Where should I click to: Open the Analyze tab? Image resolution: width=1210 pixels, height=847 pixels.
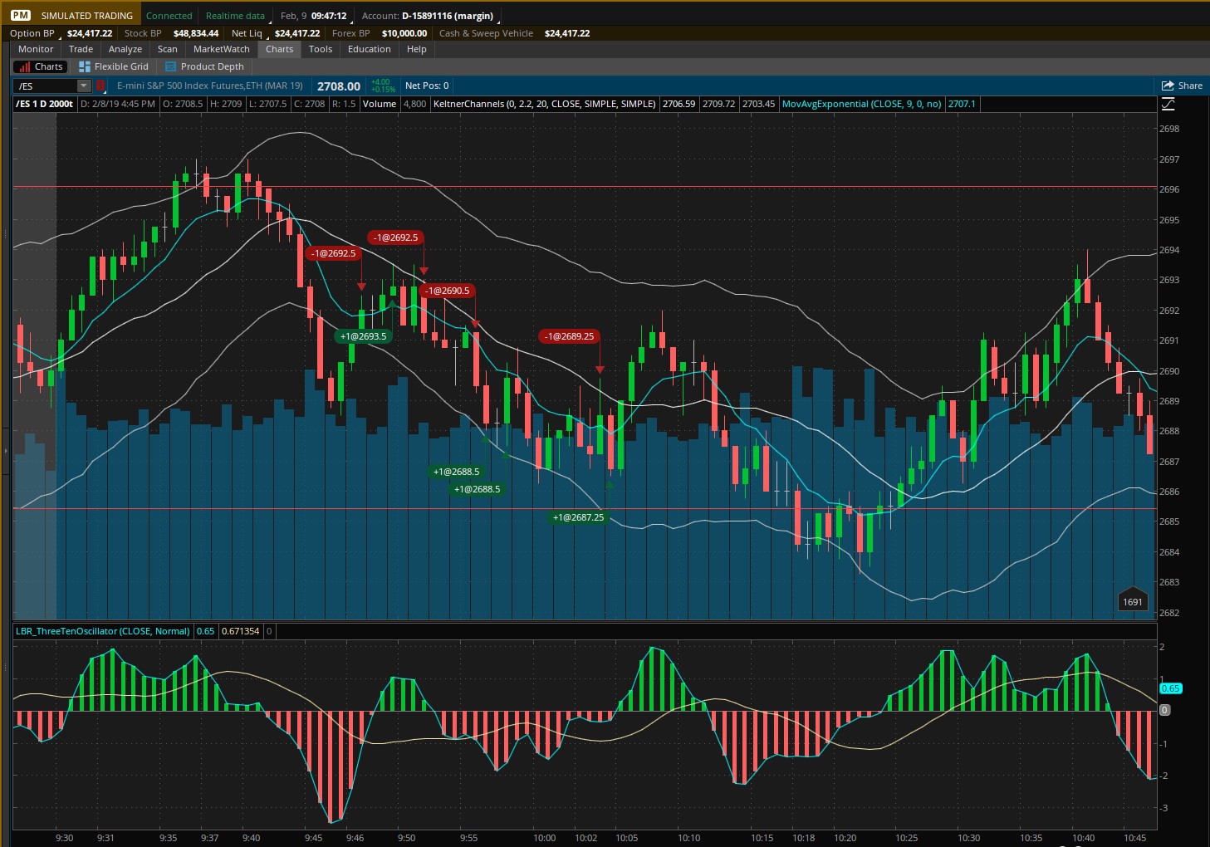coord(125,49)
